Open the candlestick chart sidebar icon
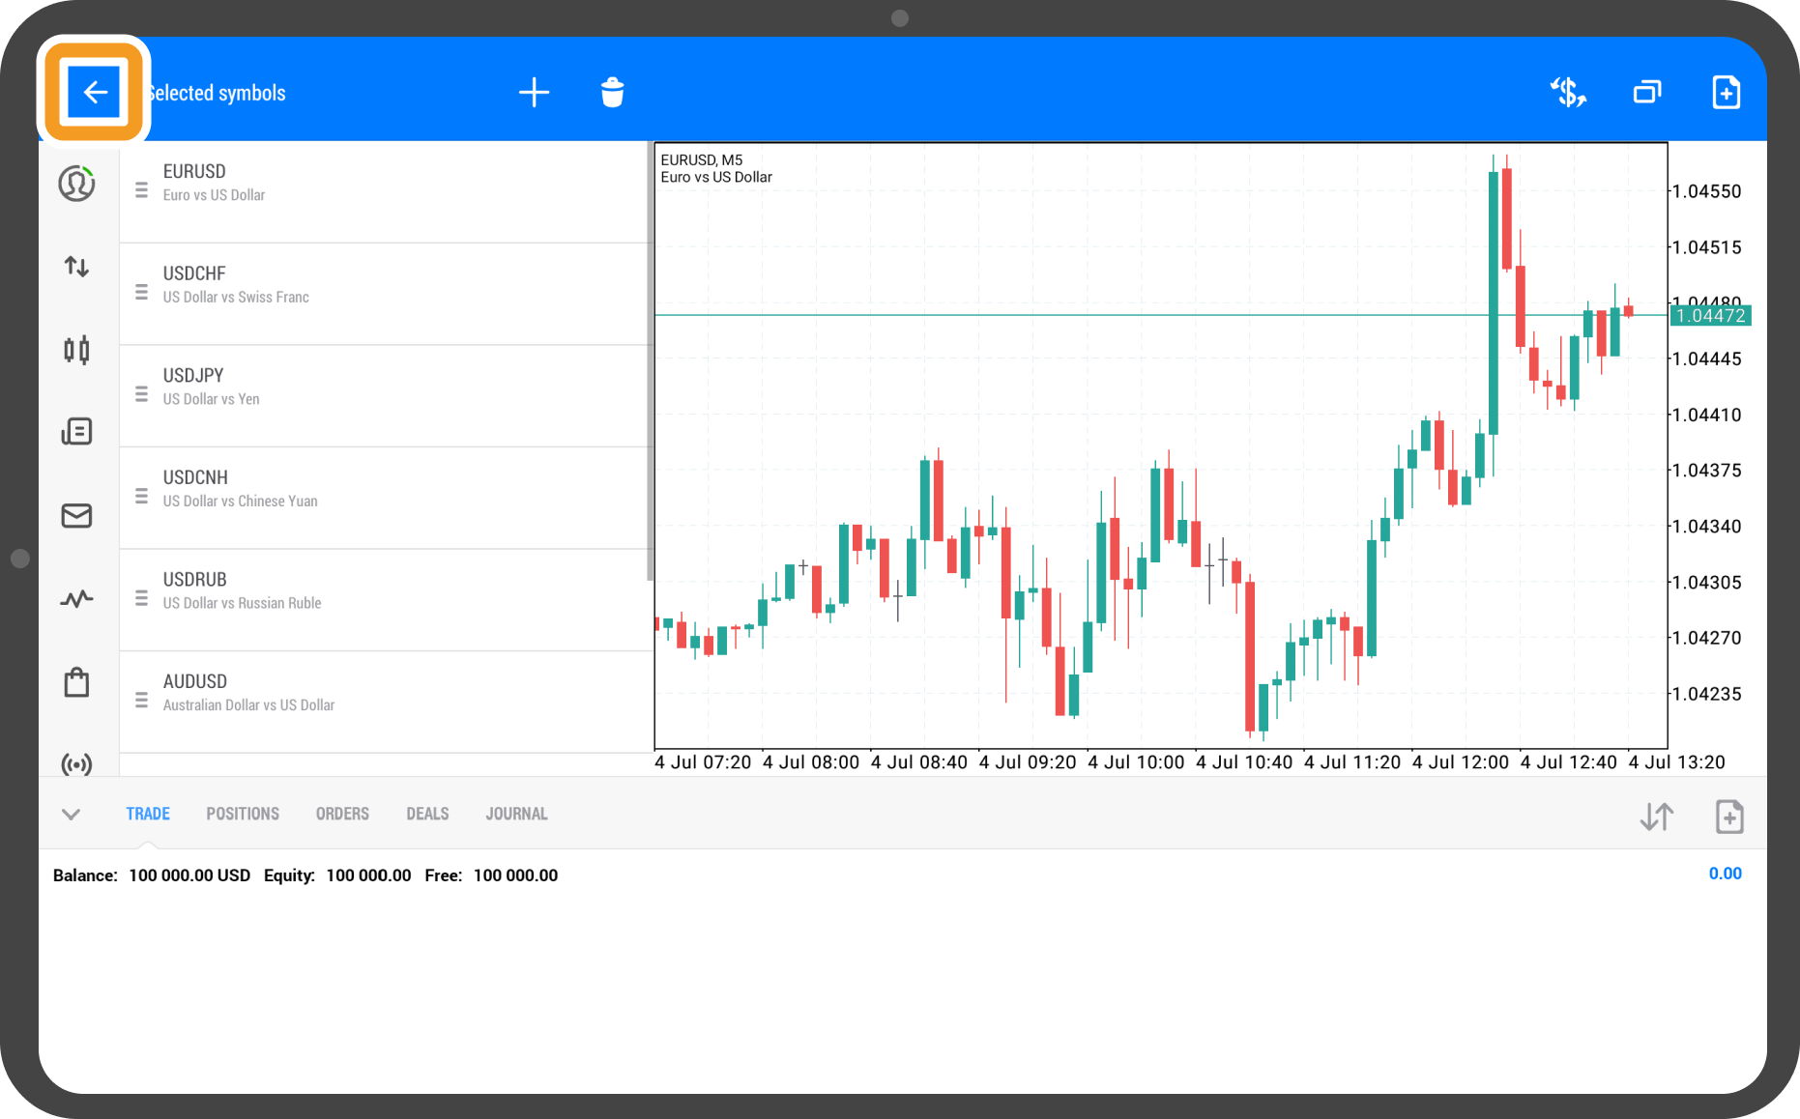 click(x=76, y=350)
